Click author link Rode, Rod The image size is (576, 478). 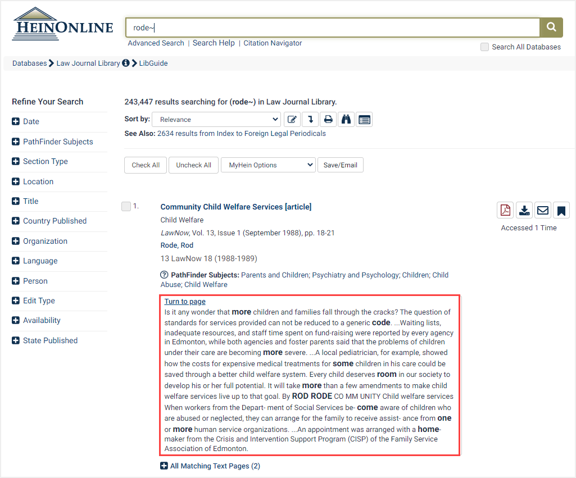176,245
